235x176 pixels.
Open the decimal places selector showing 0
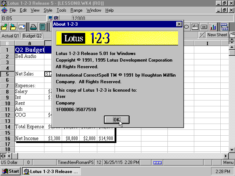28,162
